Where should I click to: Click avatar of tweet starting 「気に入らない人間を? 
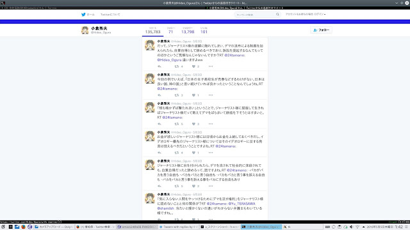pos(150,199)
